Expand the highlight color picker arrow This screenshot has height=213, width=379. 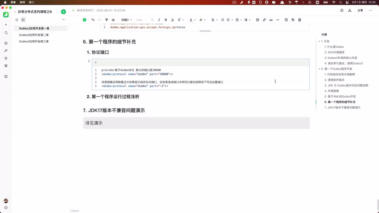pos(205,20)
